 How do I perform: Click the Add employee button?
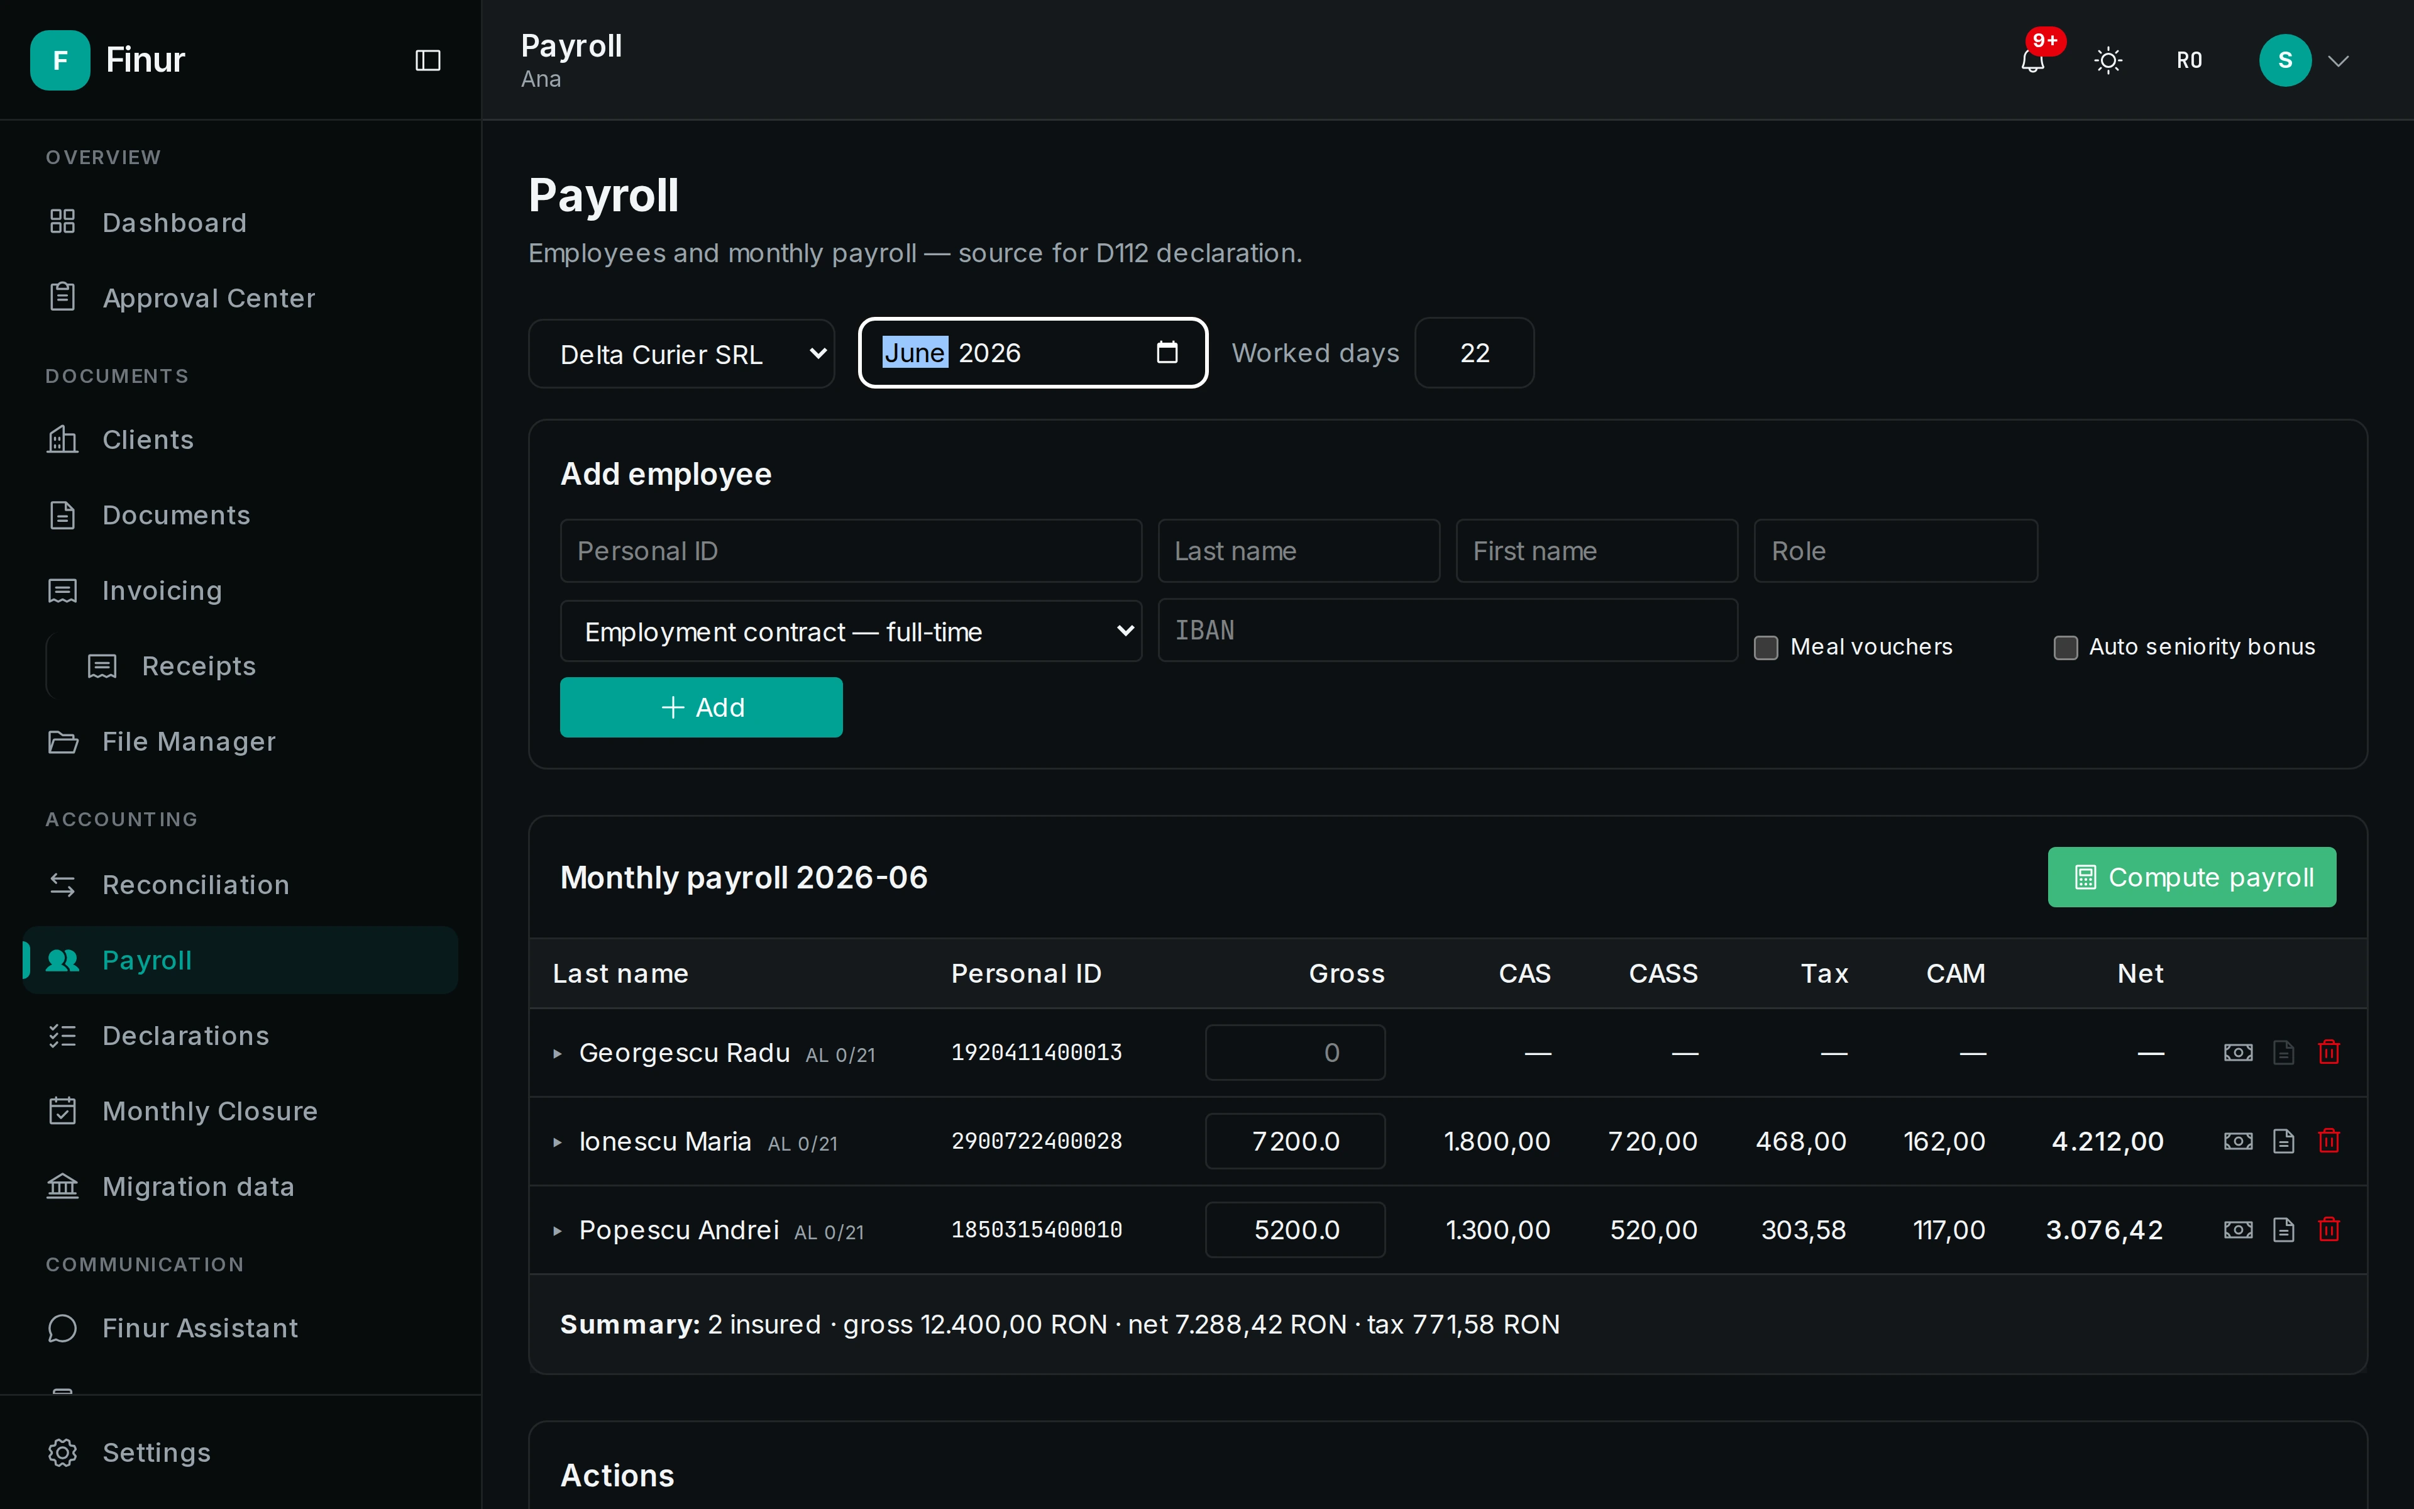(x=700, y=707)
